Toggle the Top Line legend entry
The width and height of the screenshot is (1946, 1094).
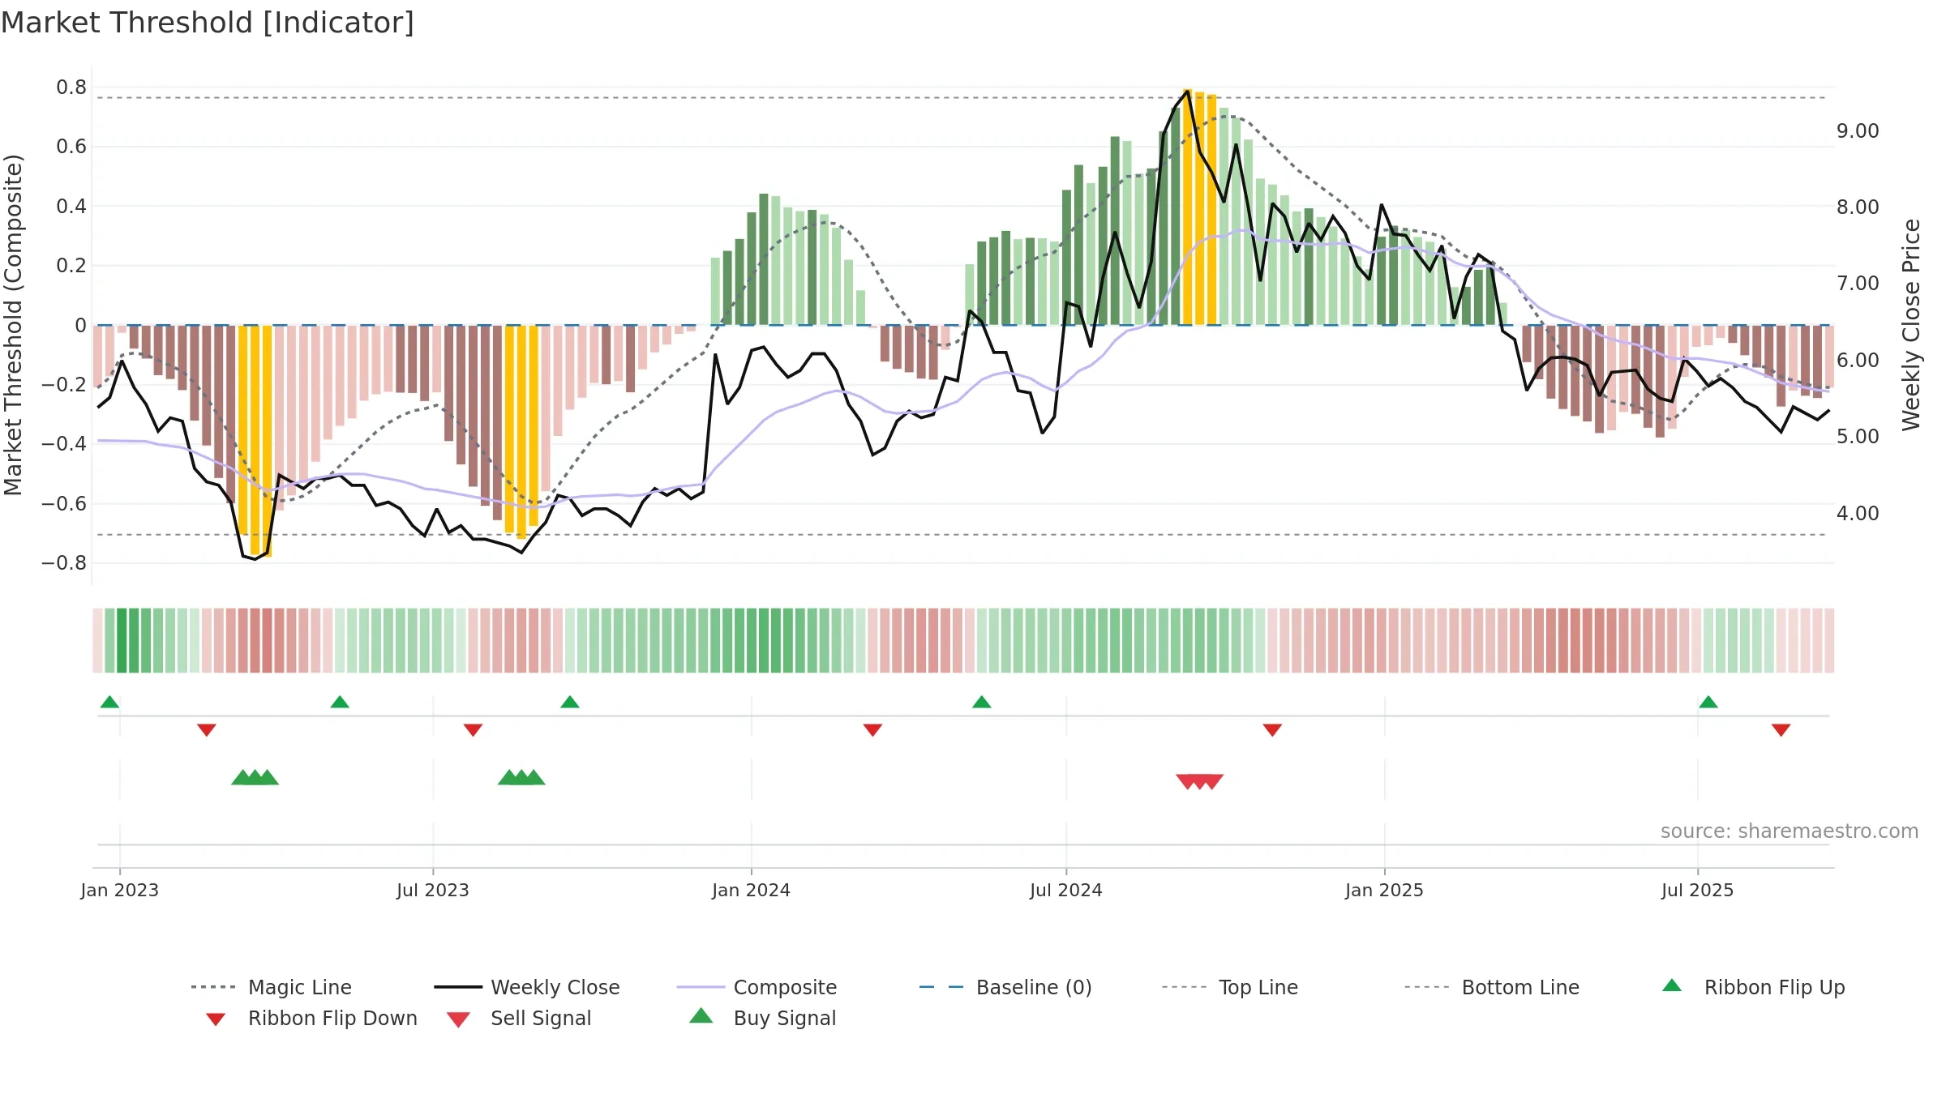pyautogui.click(x=1230, y=987)
